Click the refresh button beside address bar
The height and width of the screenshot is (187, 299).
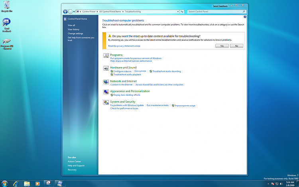click(x=182, y=12)
